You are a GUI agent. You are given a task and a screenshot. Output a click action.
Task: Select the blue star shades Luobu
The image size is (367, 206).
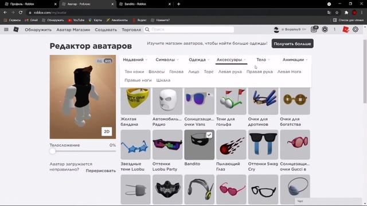pos(135,145)
